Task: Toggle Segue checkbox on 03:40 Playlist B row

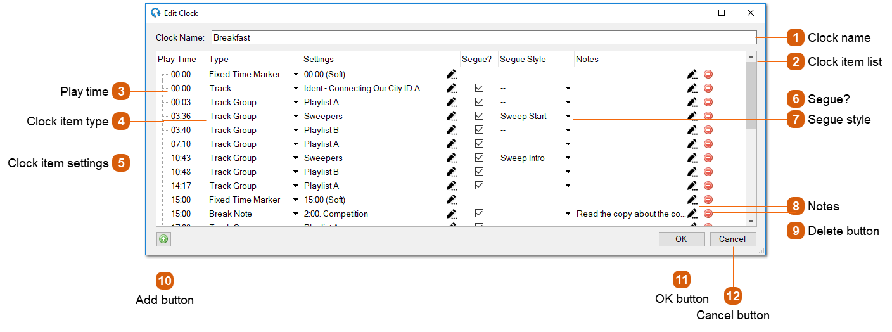Action: [x=480, y=130]
